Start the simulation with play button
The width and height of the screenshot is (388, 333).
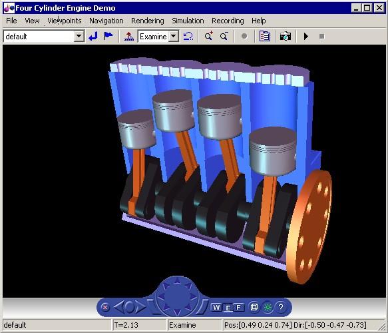coord(306,37)
